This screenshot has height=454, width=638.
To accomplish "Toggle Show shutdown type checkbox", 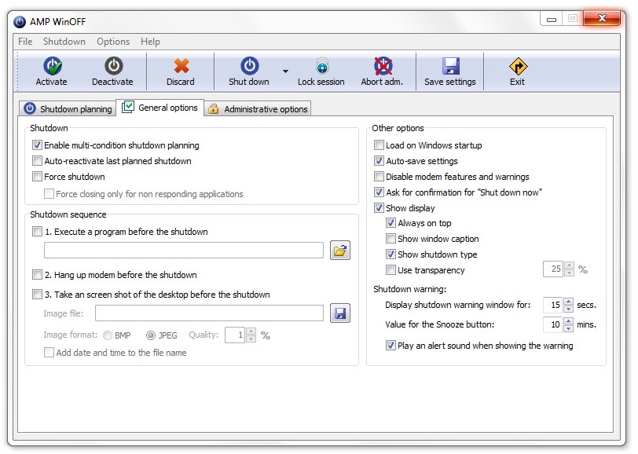I will click(x=390, y=254).
